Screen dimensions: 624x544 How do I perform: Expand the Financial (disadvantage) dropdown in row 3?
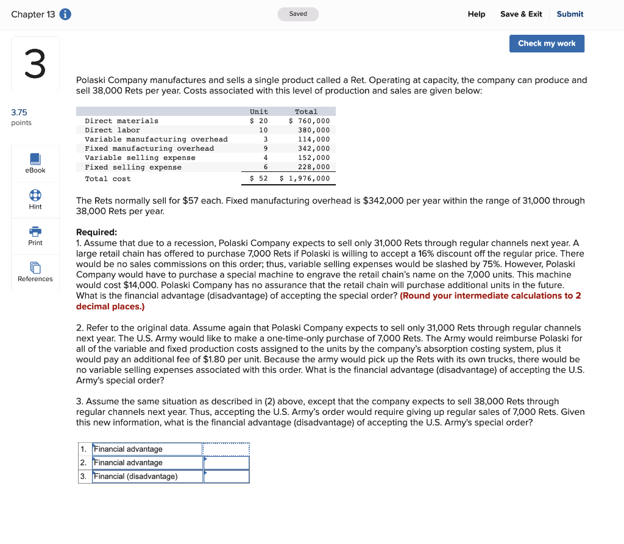click(x=146, y=476)
